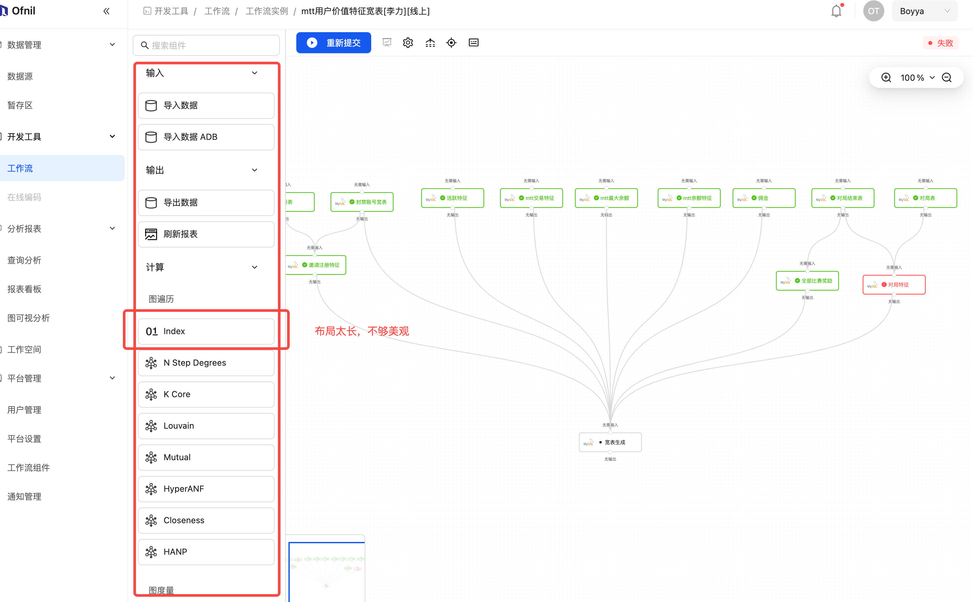Open 通知管理 in the sidebar
Image resolution: width=973 pixels, height=602 pixels.
pyautogui.click(x=24, y=497)
